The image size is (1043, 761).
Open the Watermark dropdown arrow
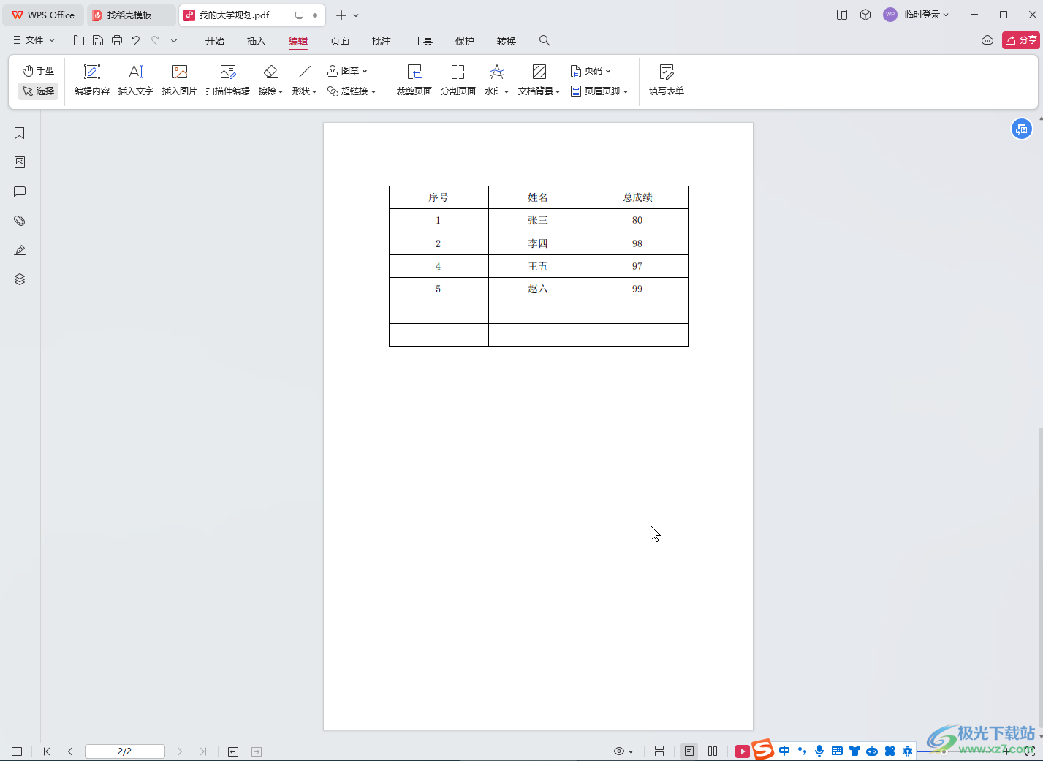click(x=507, y=92)
